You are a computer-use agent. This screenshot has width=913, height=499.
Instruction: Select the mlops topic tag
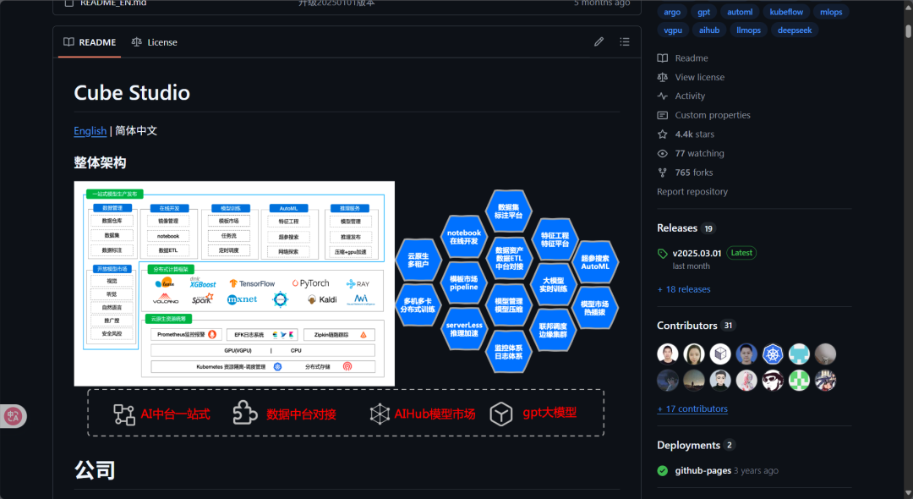click(x=831, y=12)
